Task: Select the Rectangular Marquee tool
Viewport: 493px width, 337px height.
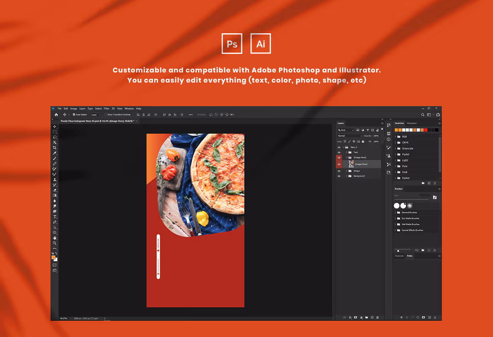Action: point(55,132)
